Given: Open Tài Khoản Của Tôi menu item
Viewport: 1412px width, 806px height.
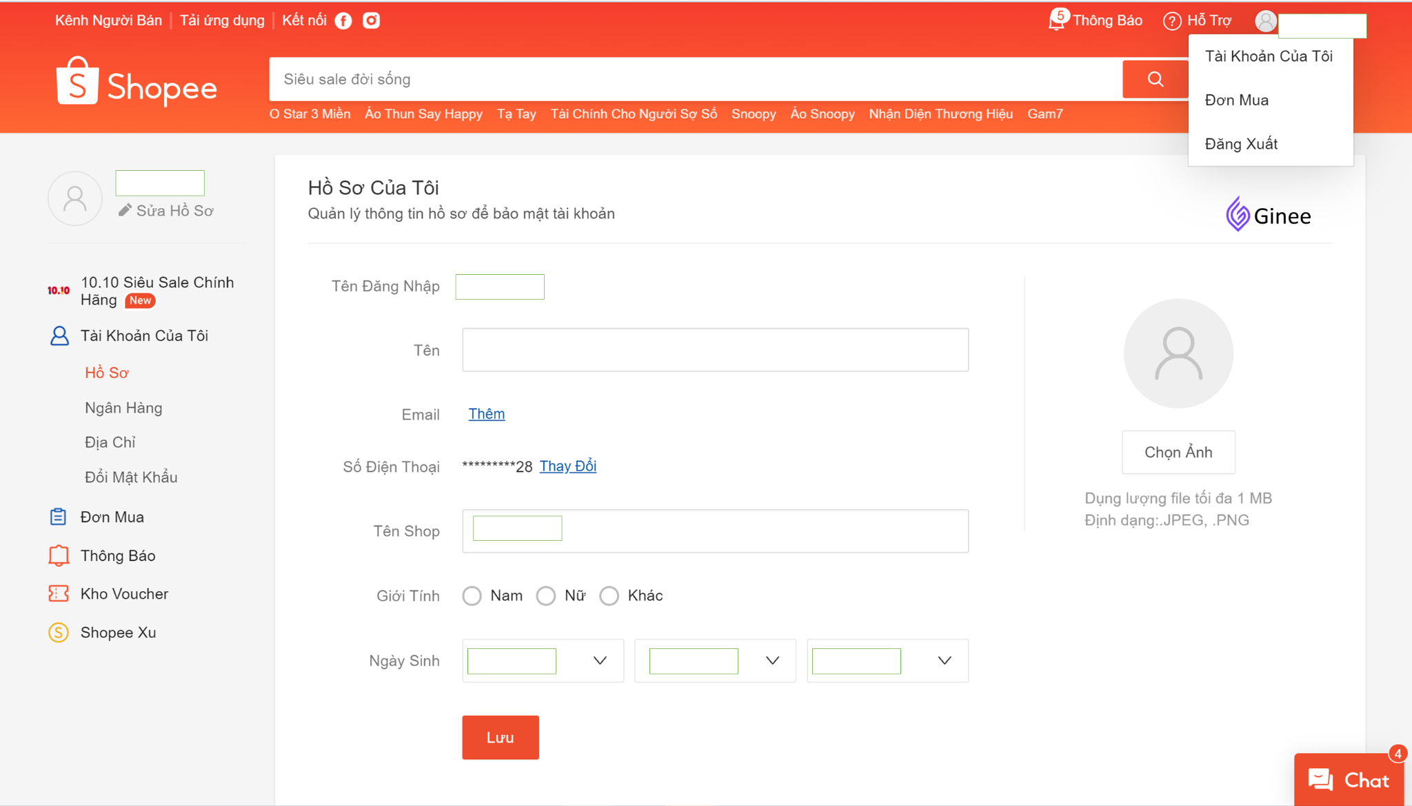Looking at the screenshot, I should coord(1267,56).
